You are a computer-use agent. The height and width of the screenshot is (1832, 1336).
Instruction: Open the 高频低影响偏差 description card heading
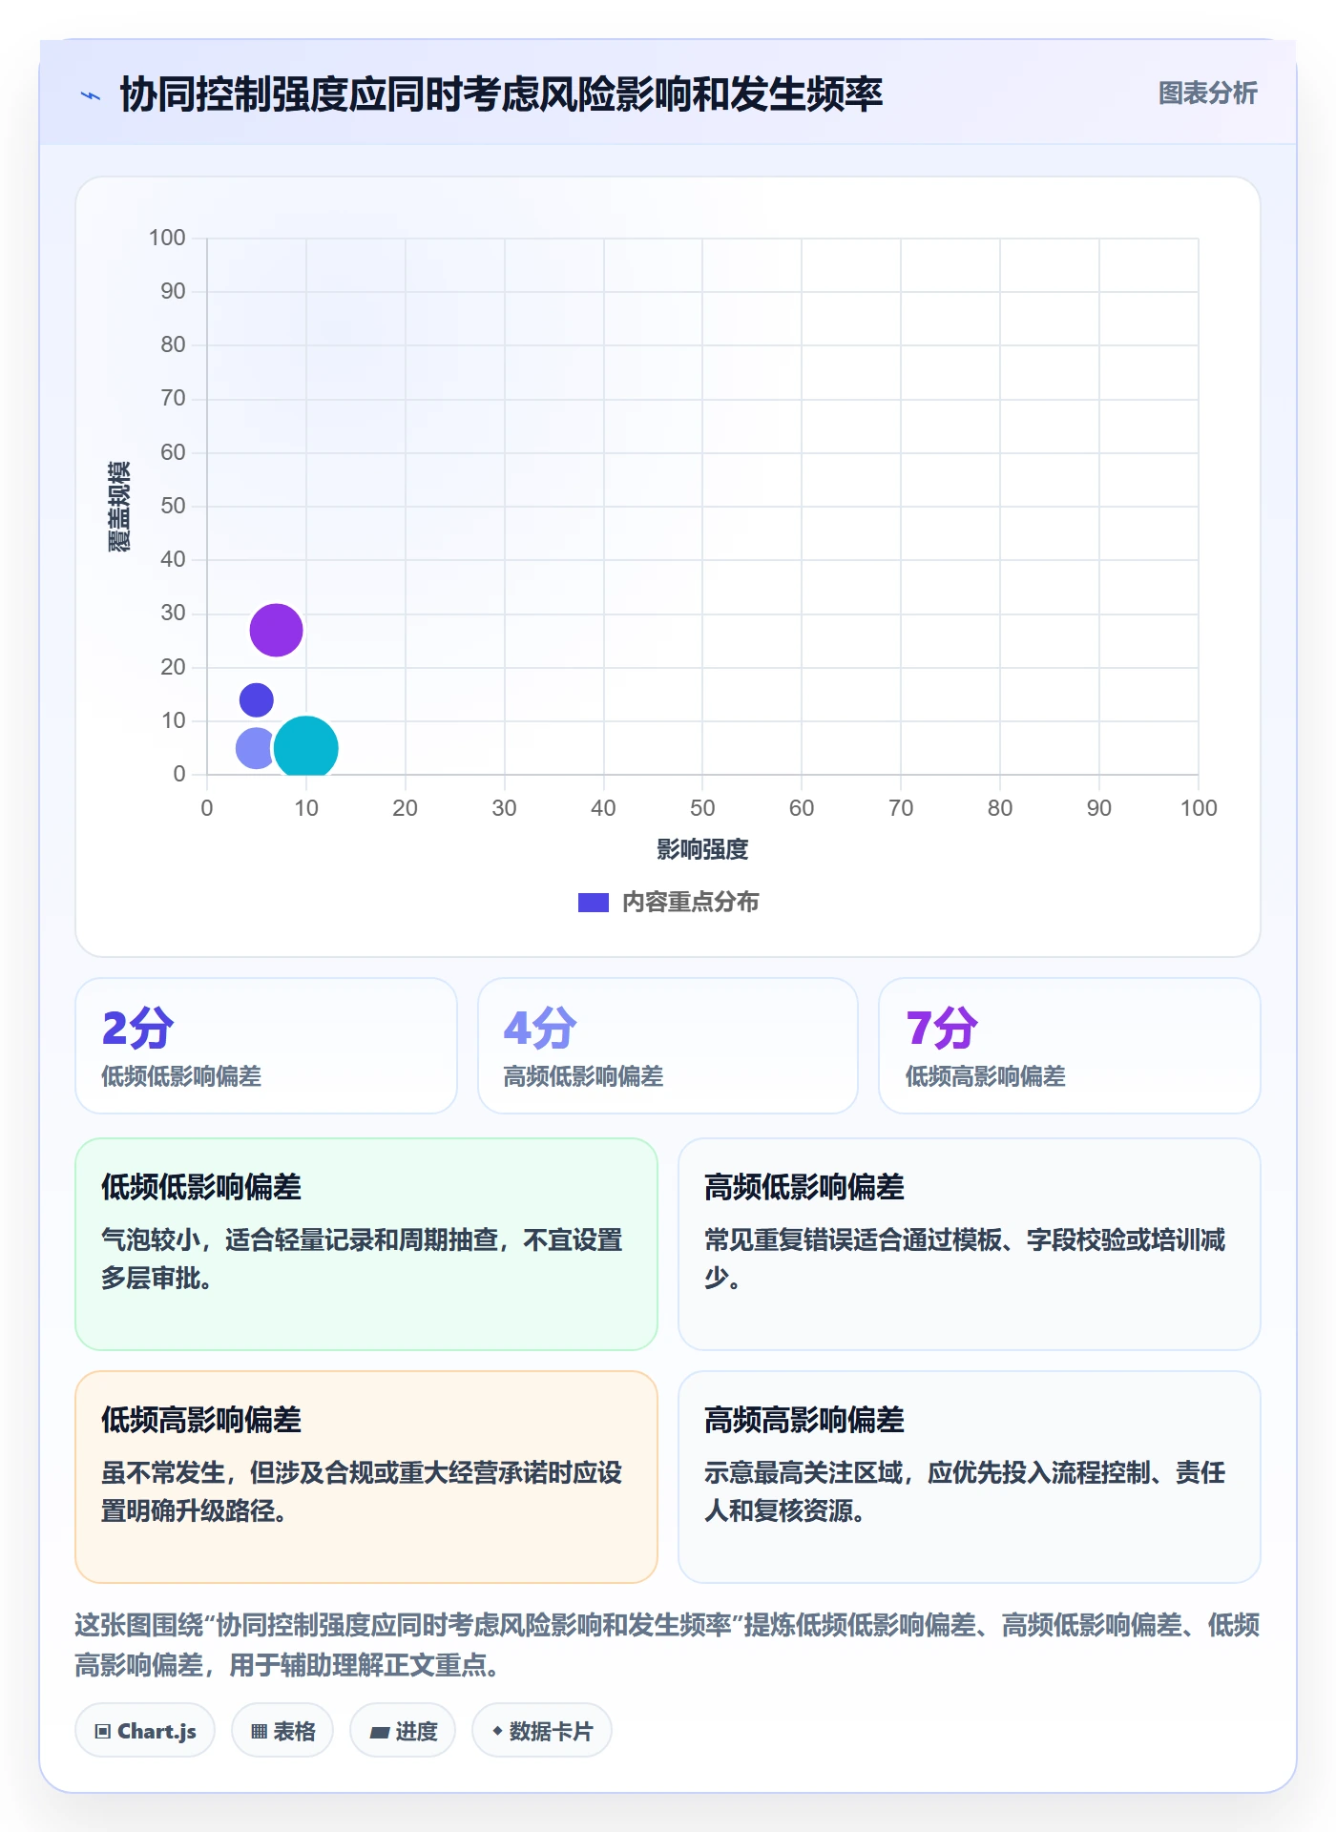pyautogui.click(x=804, y=1187)
